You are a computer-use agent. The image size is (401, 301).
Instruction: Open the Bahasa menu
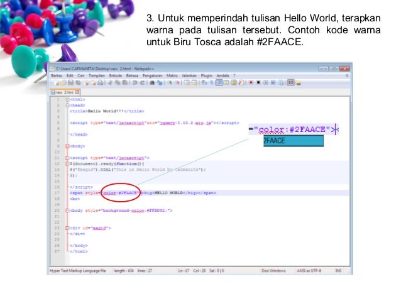pyautogui.click(x=132, y=75)
